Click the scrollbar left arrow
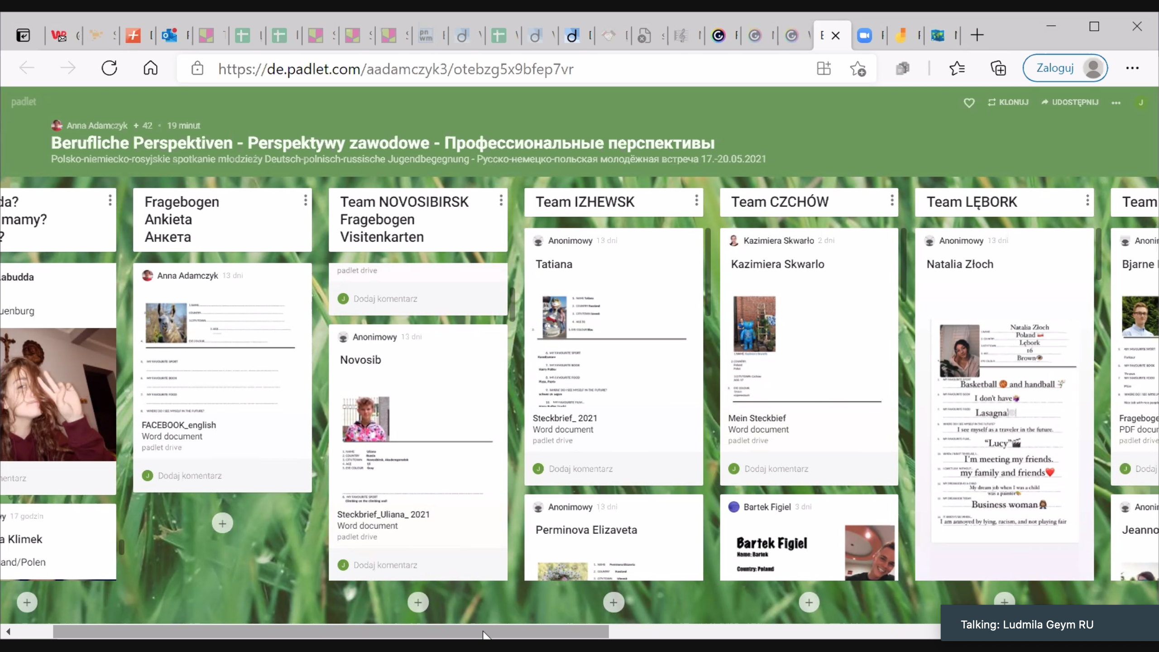This screenshot has height=652, width=1159. coord(8,631)
